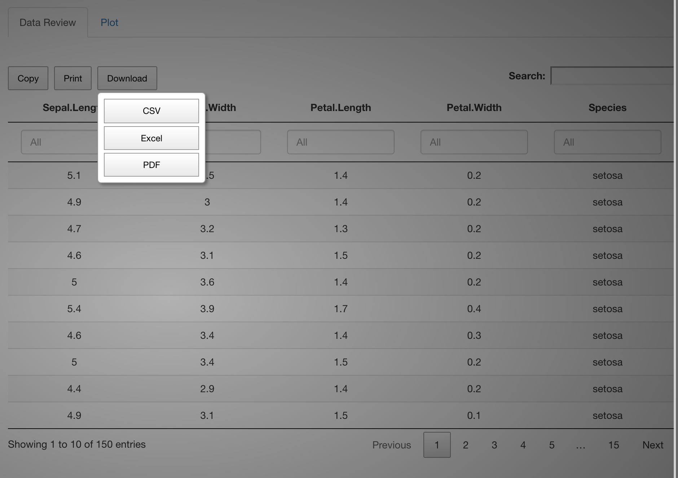Click the Petal.Length filter box
Viewport: 678px width, 478px height.
pos(340,142)
